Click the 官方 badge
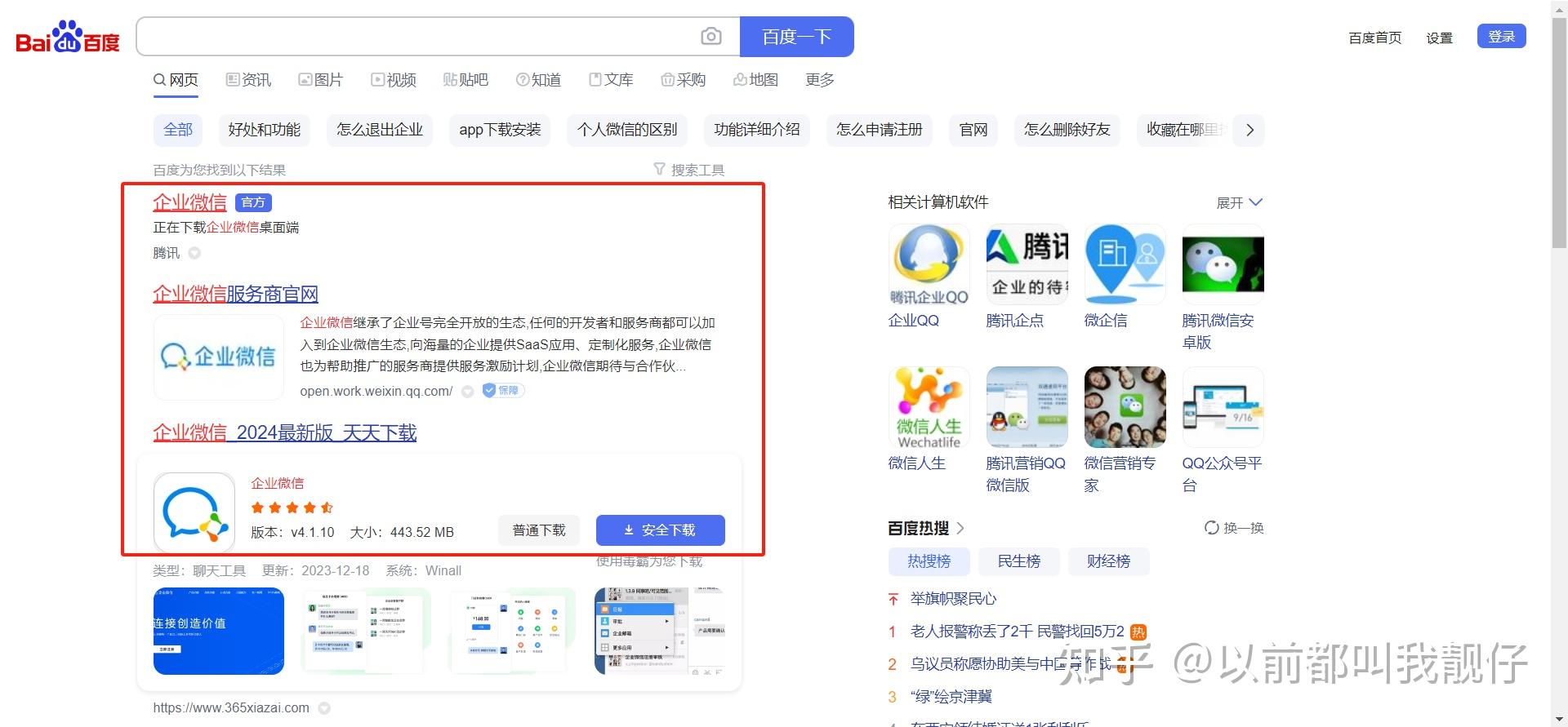This screenshot has width=1568, height=727. pyautogui.click(x=253, y=202)
